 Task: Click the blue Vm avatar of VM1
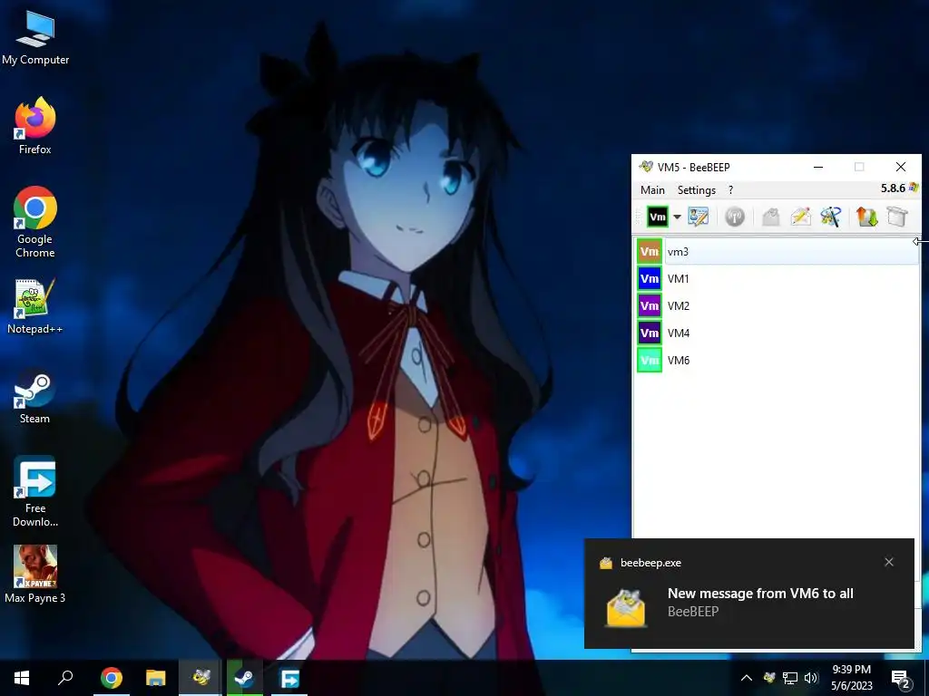(650, 279)
